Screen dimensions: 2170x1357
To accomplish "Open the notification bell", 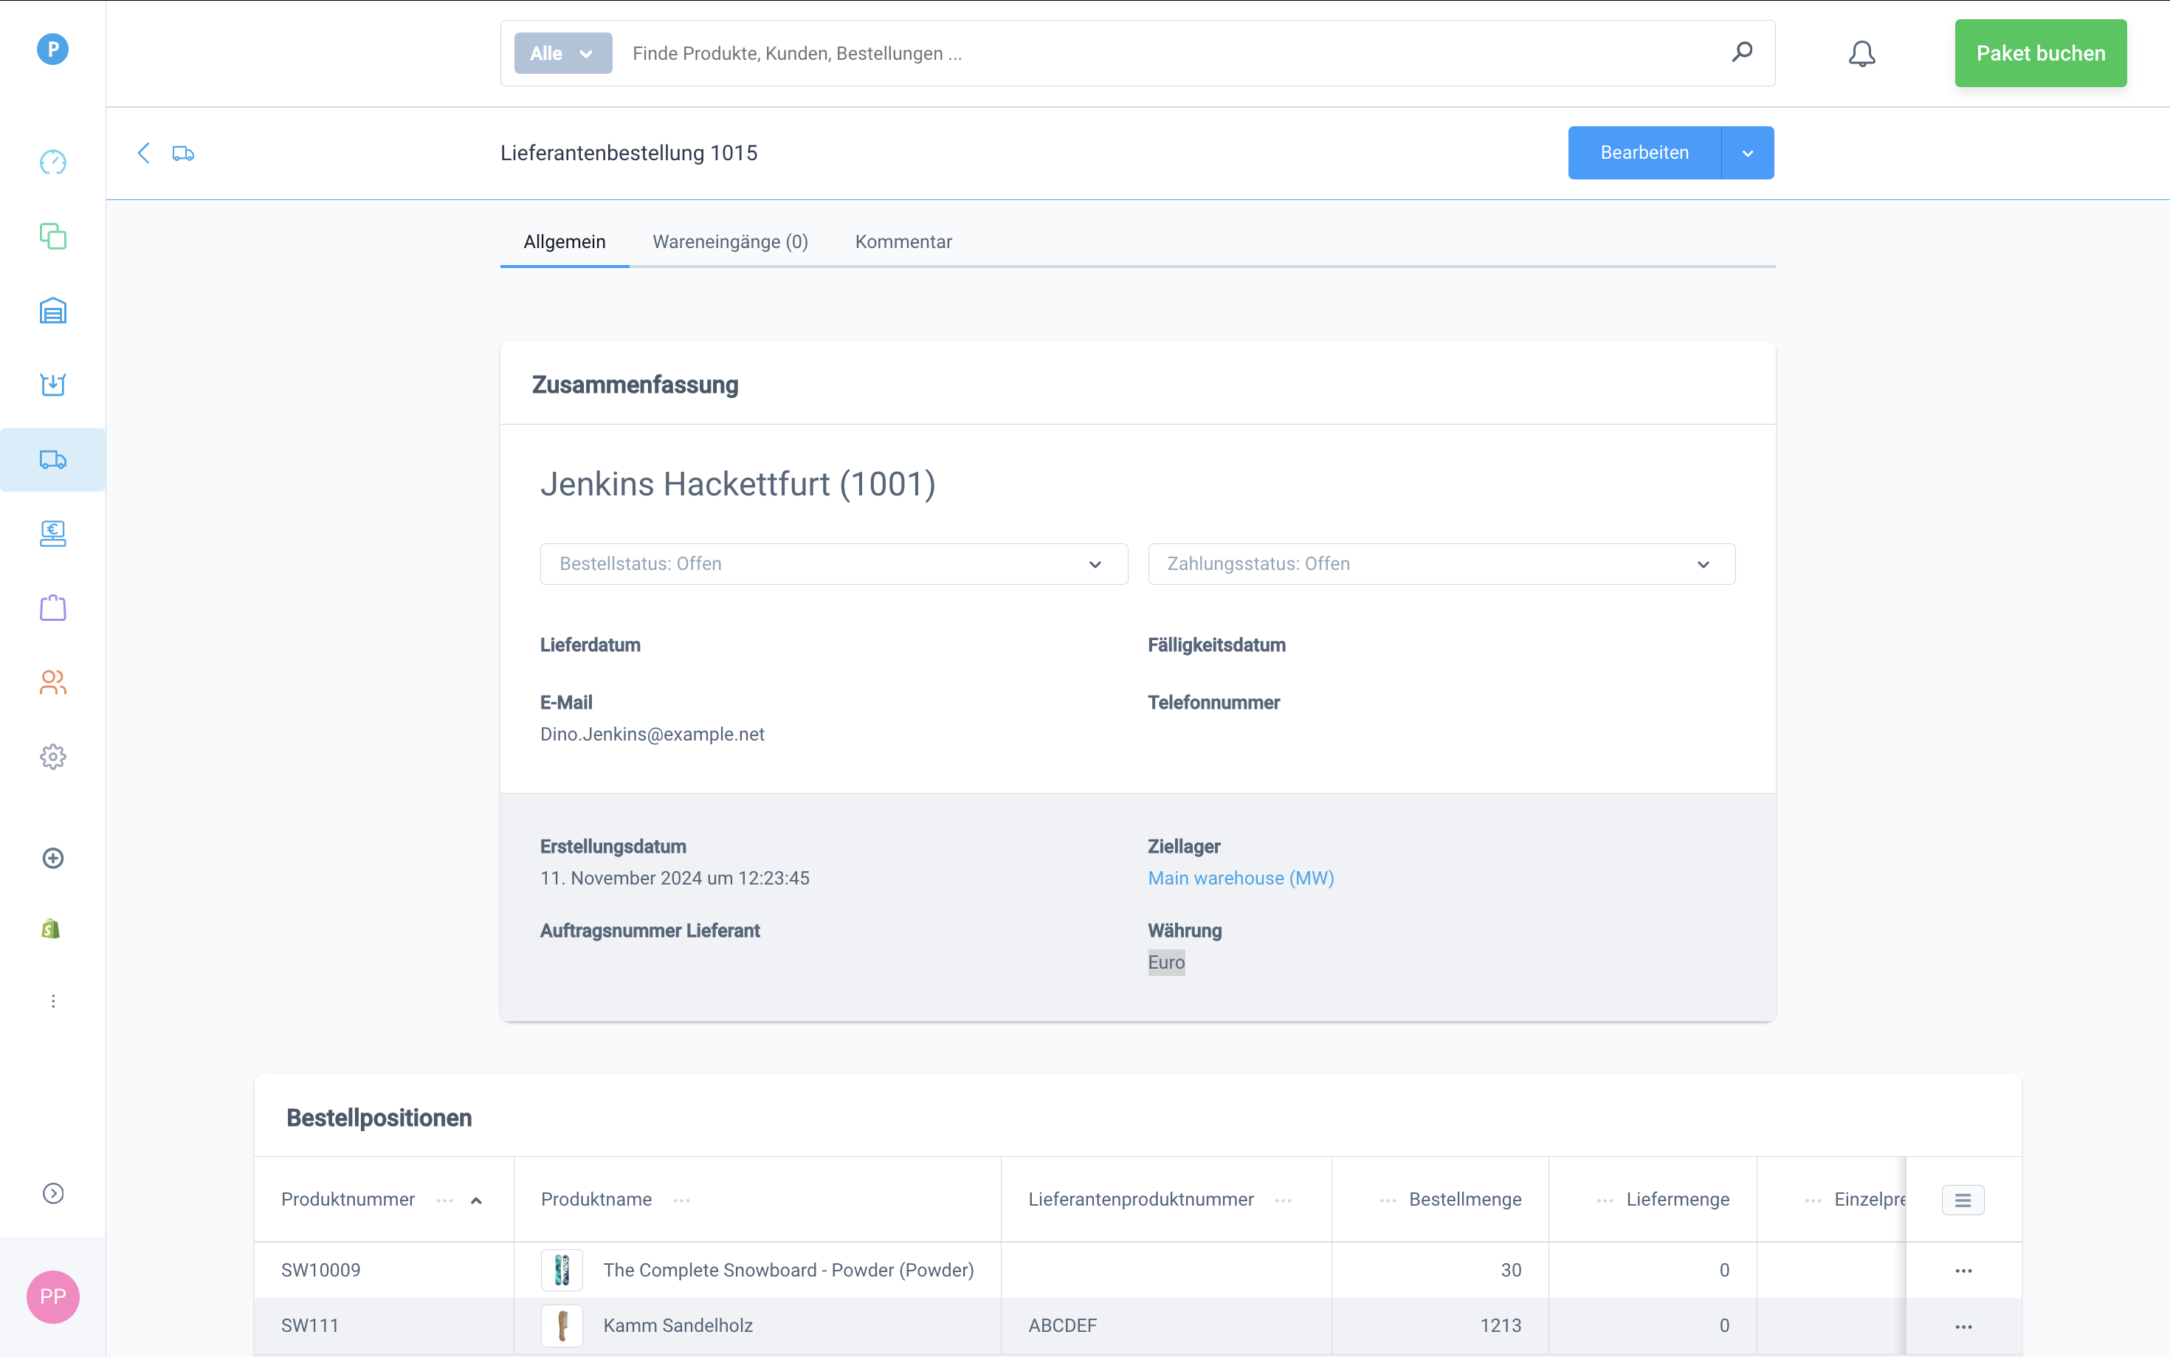I will (1861, 54).
